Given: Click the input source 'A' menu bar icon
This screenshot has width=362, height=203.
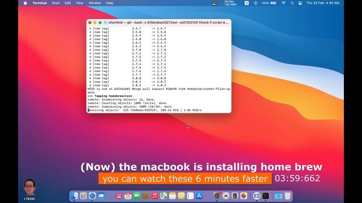Looking at the screenshot, I should pos(247,3).
